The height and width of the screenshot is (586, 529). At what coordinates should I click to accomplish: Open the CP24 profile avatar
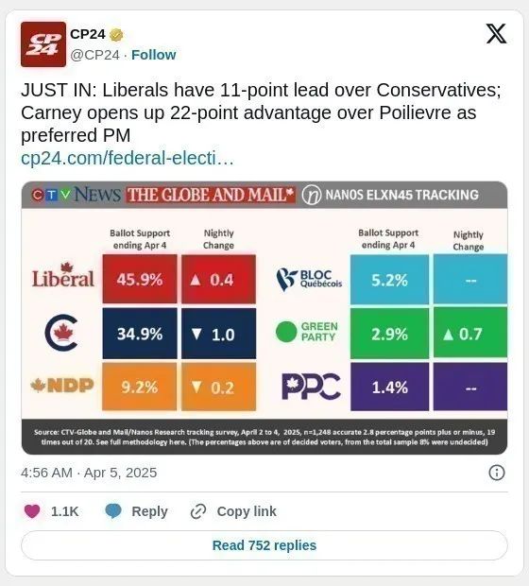[43, 44]
